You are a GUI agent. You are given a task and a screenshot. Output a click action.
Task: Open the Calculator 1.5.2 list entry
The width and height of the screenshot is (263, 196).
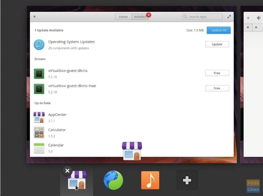click(132, 133)
